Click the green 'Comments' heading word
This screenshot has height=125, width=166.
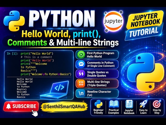click(x=27, y=42)
